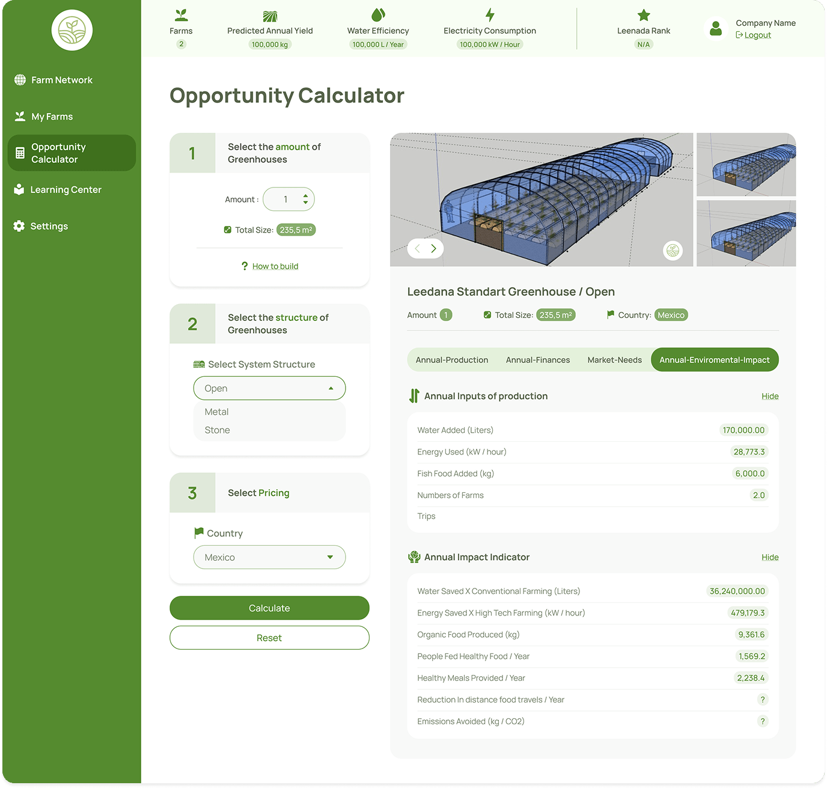This screenshot has width=827, height=788.
Task: Click the Farms seedling icon in header
Action: (181, 15)
